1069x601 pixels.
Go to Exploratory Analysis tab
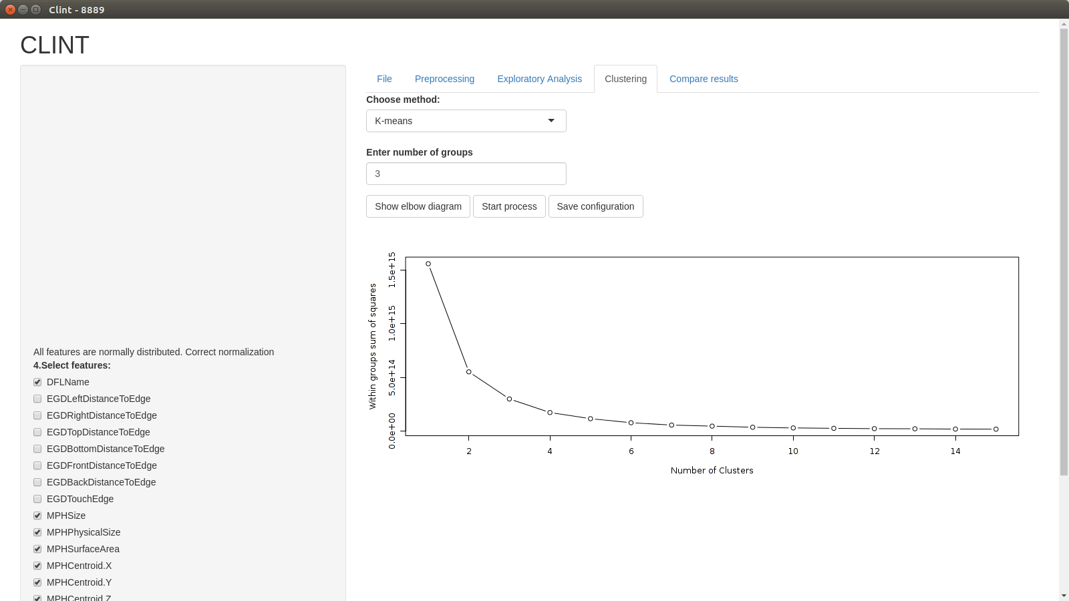point(539,79)
